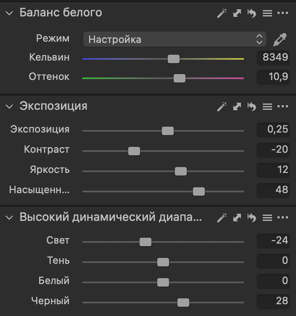Reset the Высокий динамический диапазон panel
This screenshot has width=296, height=316.
pos(252,218)
